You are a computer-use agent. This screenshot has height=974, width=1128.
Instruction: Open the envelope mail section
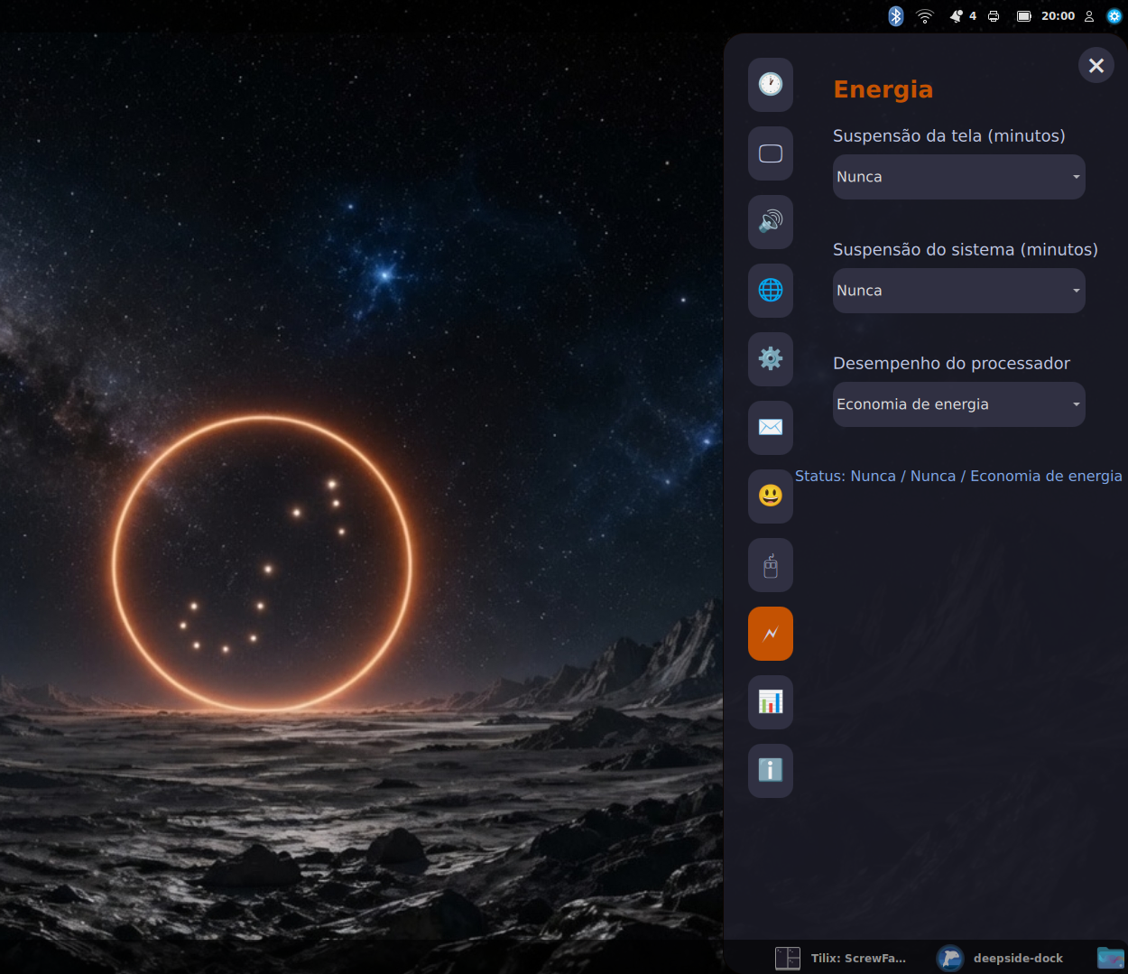[771, 428]
